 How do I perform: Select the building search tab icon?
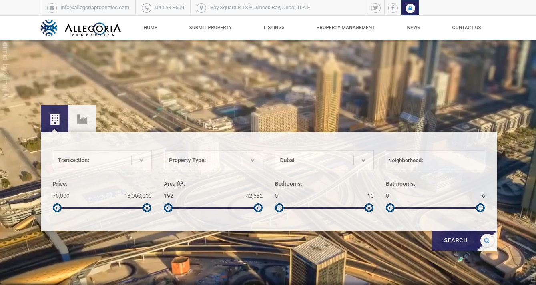[x=55, y=119]
